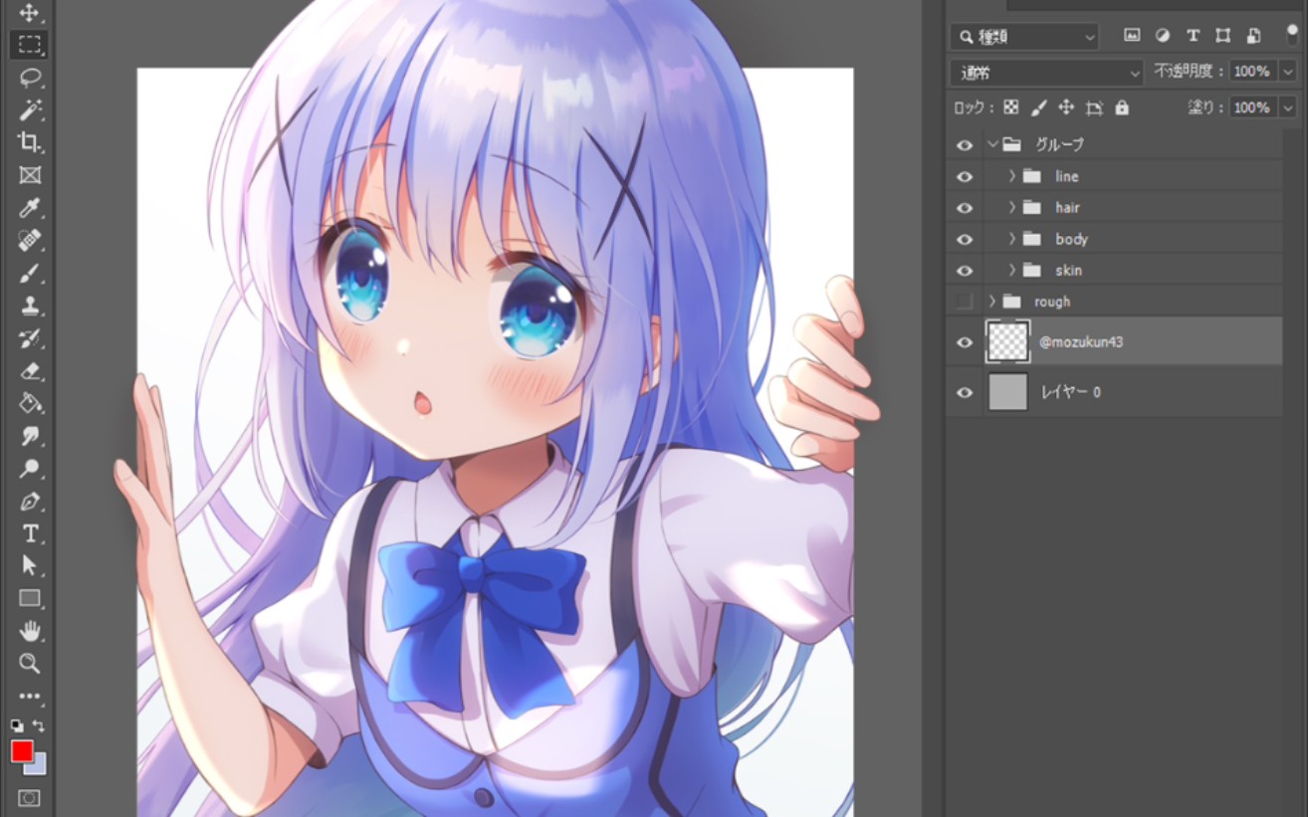This screenshot has width=1308, height=817.
Task: Expand the body group
Action: tap(1012, 239)
